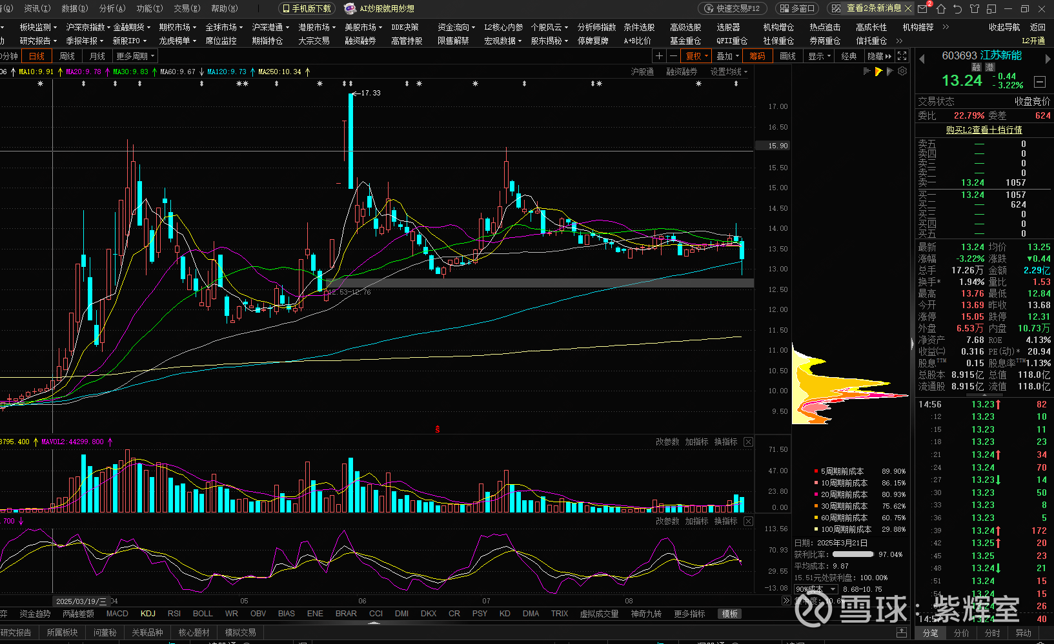Open 叠加 overlay dropdown

(x=727, y=56)
